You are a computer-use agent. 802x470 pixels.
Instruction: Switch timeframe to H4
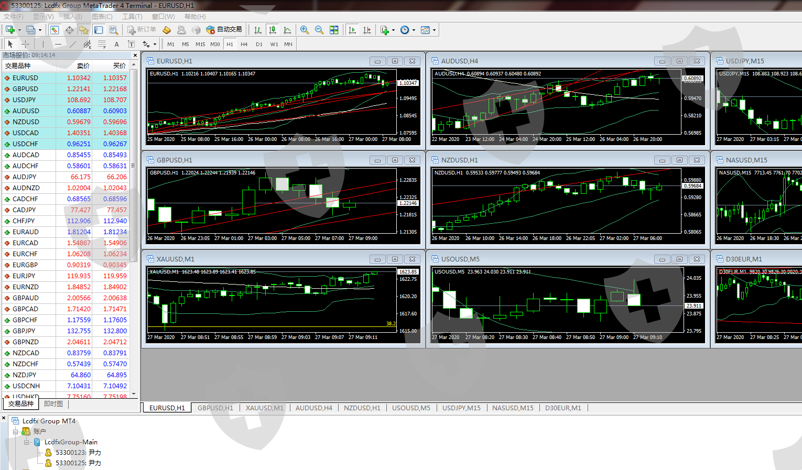point(244,44)
